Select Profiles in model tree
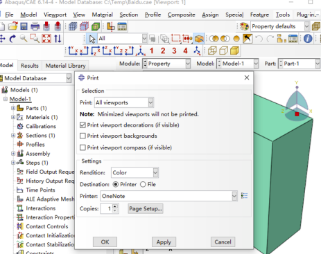The image size is (321, 254). tap(35, 145)
